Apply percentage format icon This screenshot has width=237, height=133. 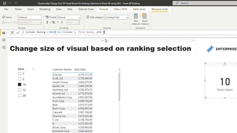click(x=53, y=22)
